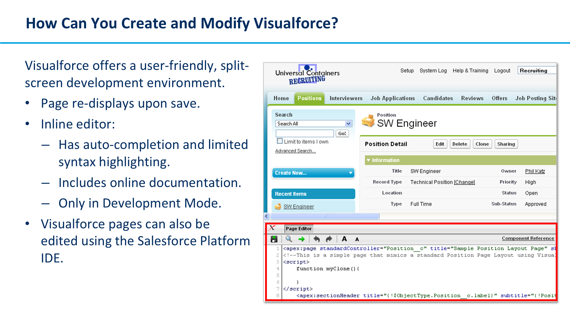Click the scrollbar left arrow
570x321 pixels.
[x=266, y=216]
